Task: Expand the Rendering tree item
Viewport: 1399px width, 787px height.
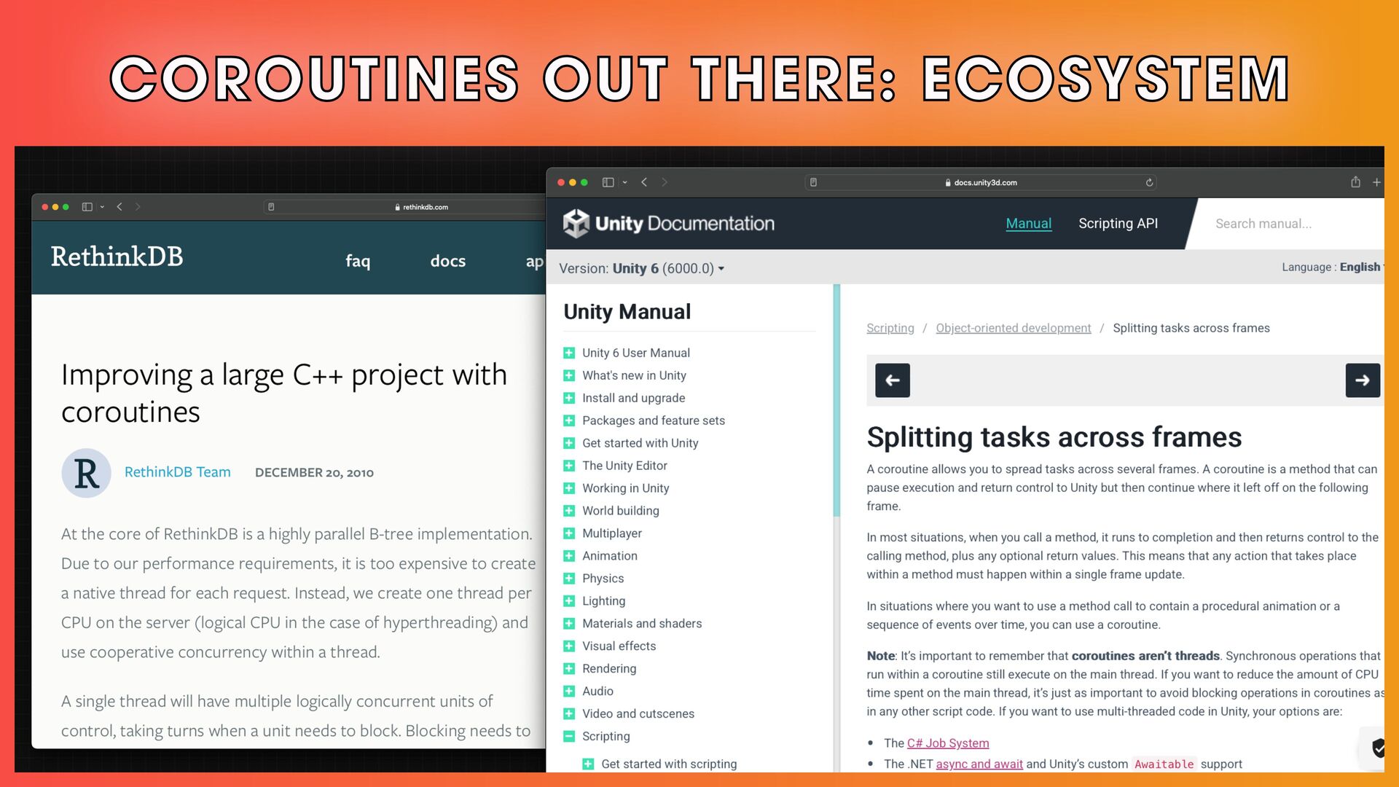Action: point(569,669)
